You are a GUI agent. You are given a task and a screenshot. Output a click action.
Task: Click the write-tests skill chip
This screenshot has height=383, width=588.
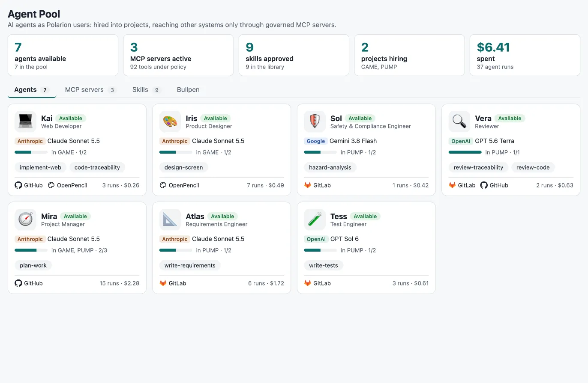pyautogui.click(x=324, y=265)
